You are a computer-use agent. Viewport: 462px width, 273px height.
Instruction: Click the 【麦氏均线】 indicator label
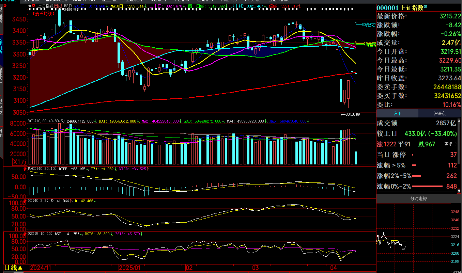tap(43, 14)
